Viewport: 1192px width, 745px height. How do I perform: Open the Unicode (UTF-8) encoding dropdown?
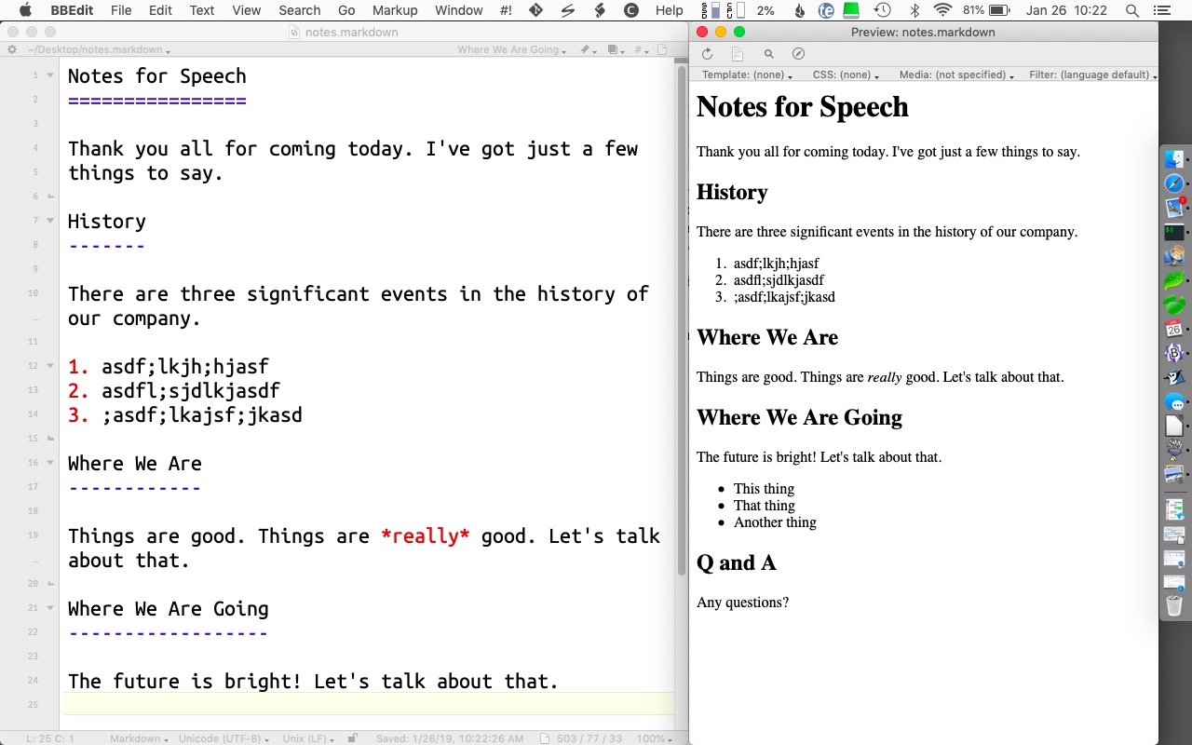coord(223,738)
